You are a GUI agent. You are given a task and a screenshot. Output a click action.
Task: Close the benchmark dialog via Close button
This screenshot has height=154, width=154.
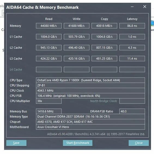tap(138, 143)
